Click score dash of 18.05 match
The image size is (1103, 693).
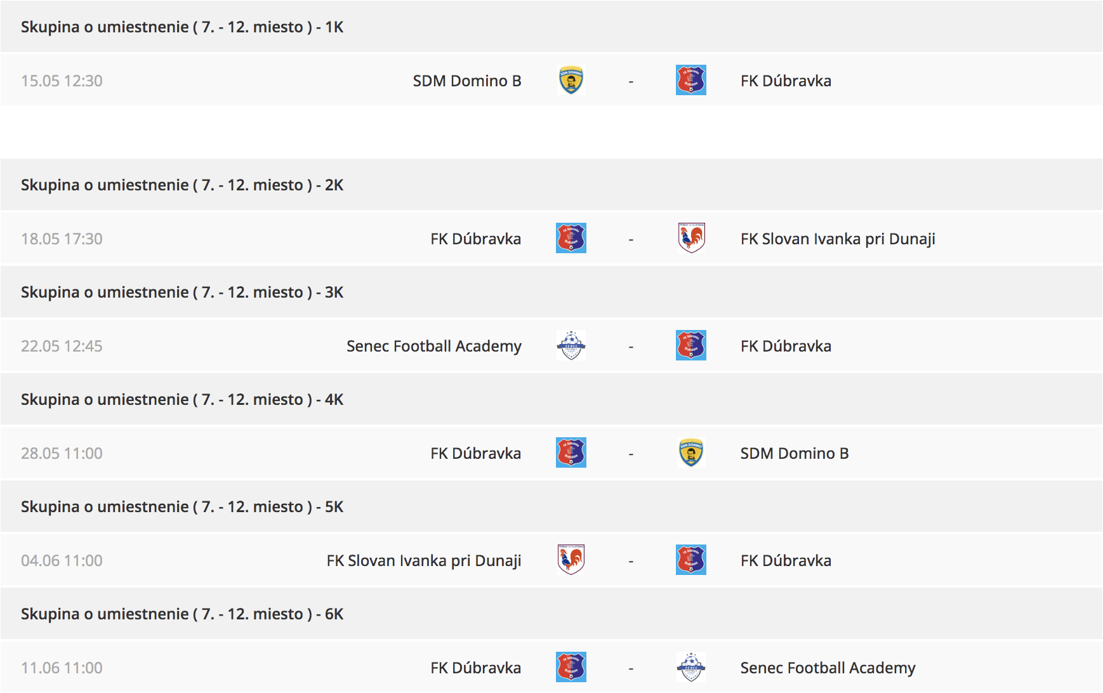click(631, 240)
